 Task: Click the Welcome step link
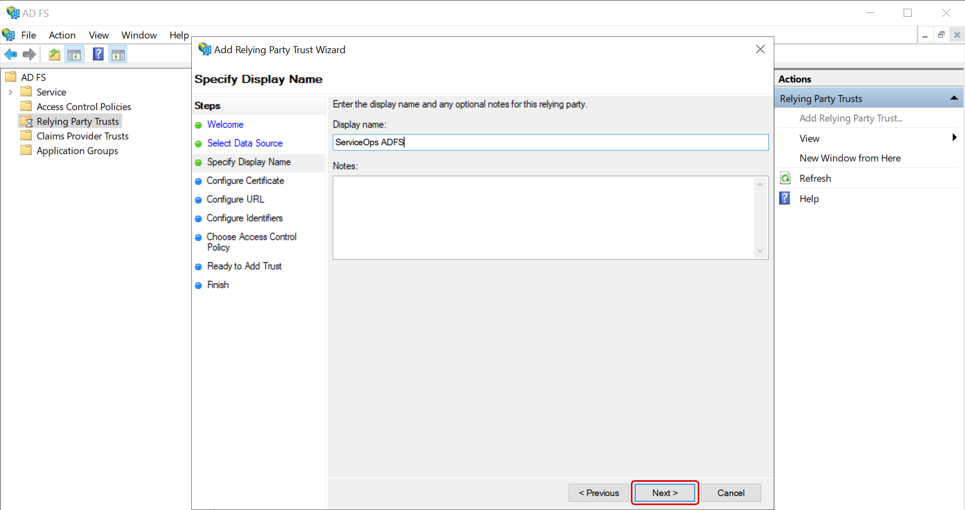225,124
